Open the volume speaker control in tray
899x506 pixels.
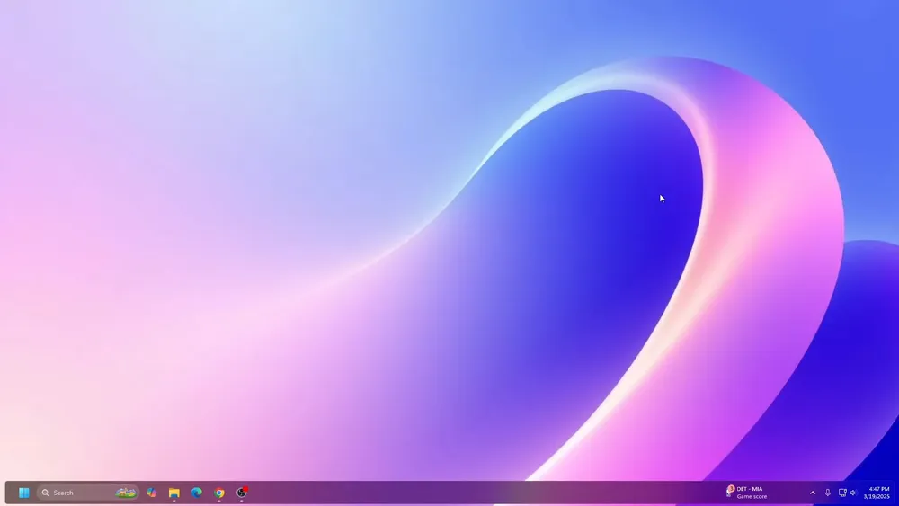(853, 493)
